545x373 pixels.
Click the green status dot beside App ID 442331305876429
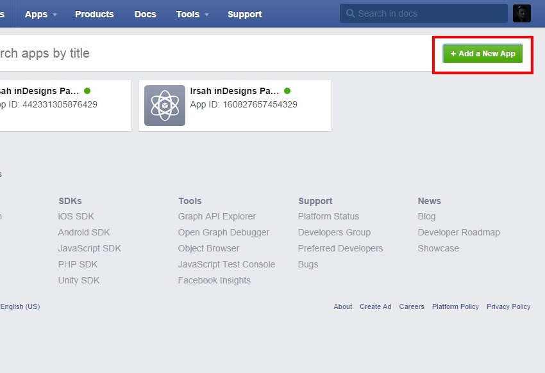87,91
